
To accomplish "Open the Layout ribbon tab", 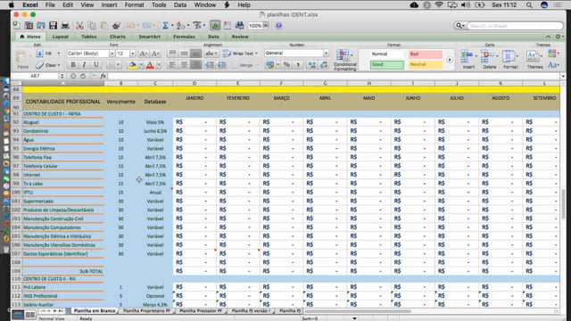I will point(61,37).
